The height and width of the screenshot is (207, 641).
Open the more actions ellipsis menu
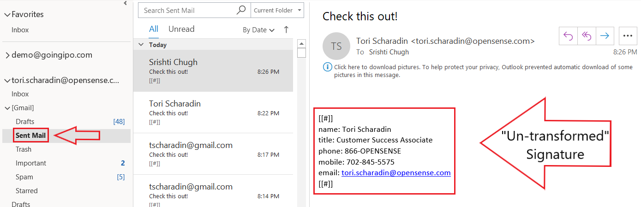(627, 35)
